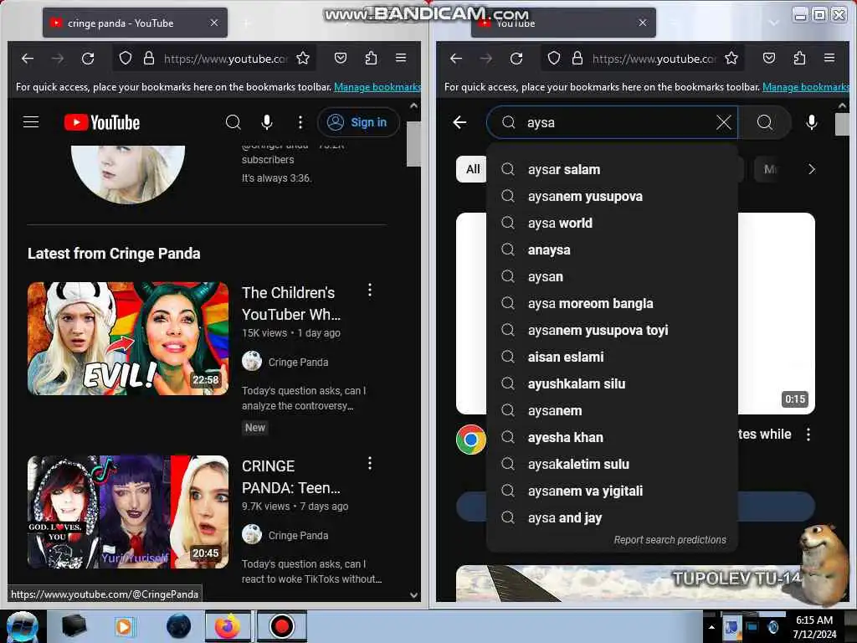The image size is (857, 643).
Task: Select the All filter chip
Action: [x=472, y=169]
